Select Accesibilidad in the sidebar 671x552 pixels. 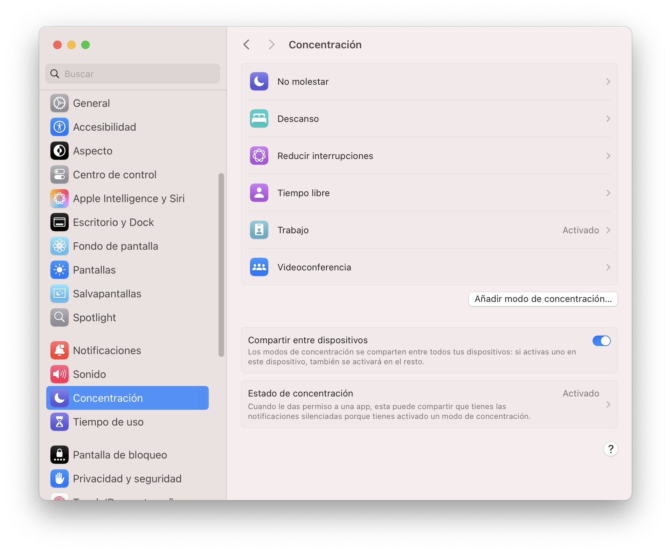pyautogui.click(x=127, y=127)
